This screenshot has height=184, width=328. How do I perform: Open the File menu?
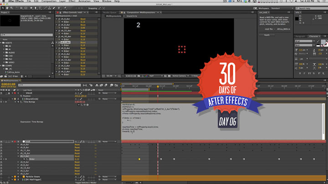pyautogui.click(x=29, y=1)
